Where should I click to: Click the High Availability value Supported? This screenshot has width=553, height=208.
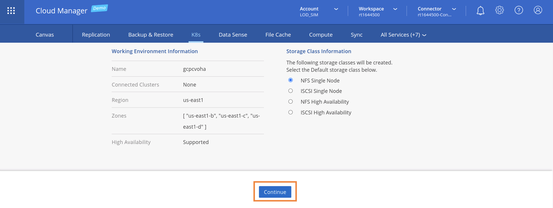[x=196, y=142]
